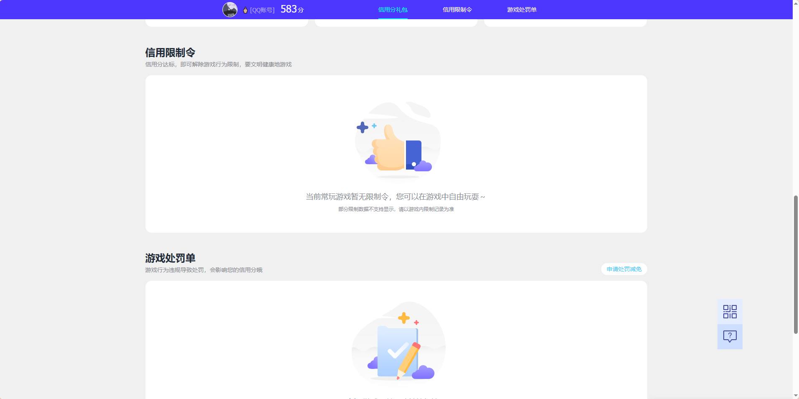
Task: Switch to the 信用限制令 tab
Action: click(457, 10)
